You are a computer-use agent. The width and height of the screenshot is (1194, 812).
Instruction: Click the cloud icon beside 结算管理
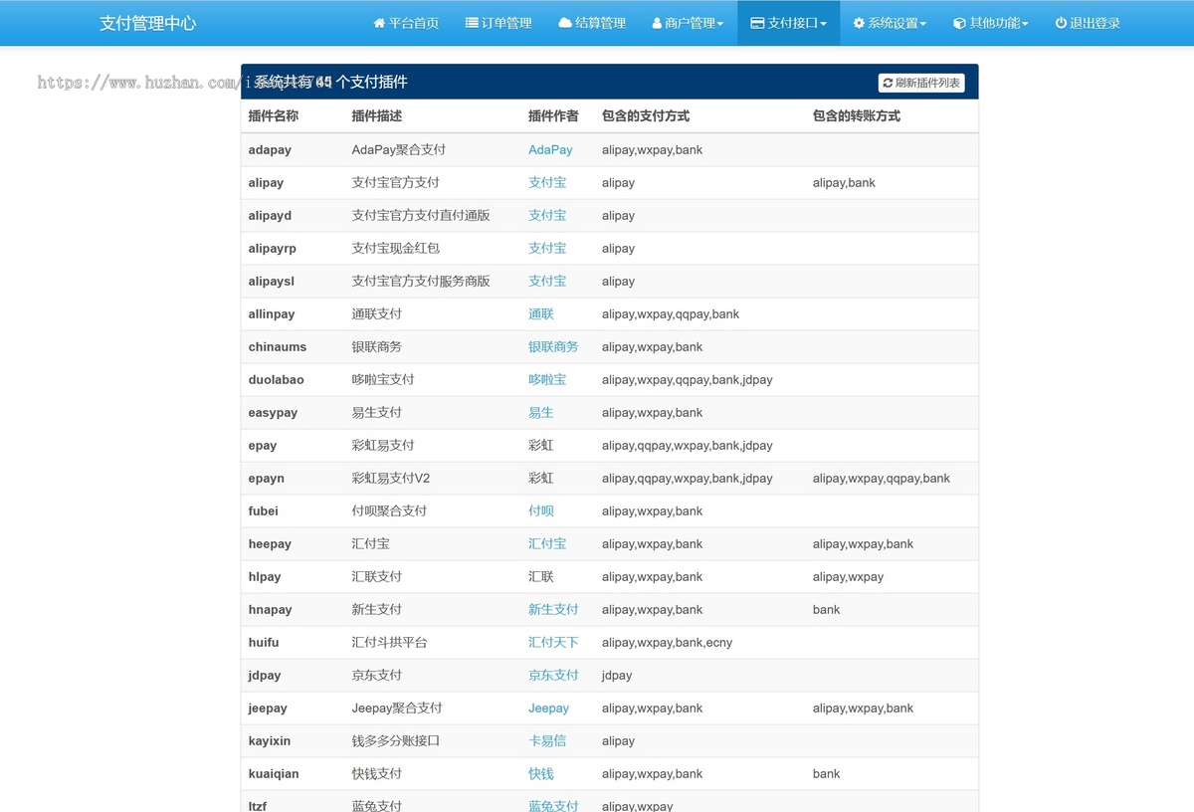click(x=565, y=23)
